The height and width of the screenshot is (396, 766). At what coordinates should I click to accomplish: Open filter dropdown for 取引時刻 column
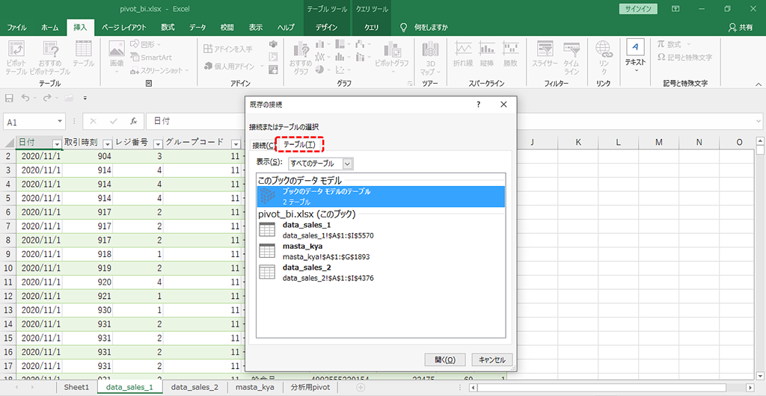tap(107, 144)
